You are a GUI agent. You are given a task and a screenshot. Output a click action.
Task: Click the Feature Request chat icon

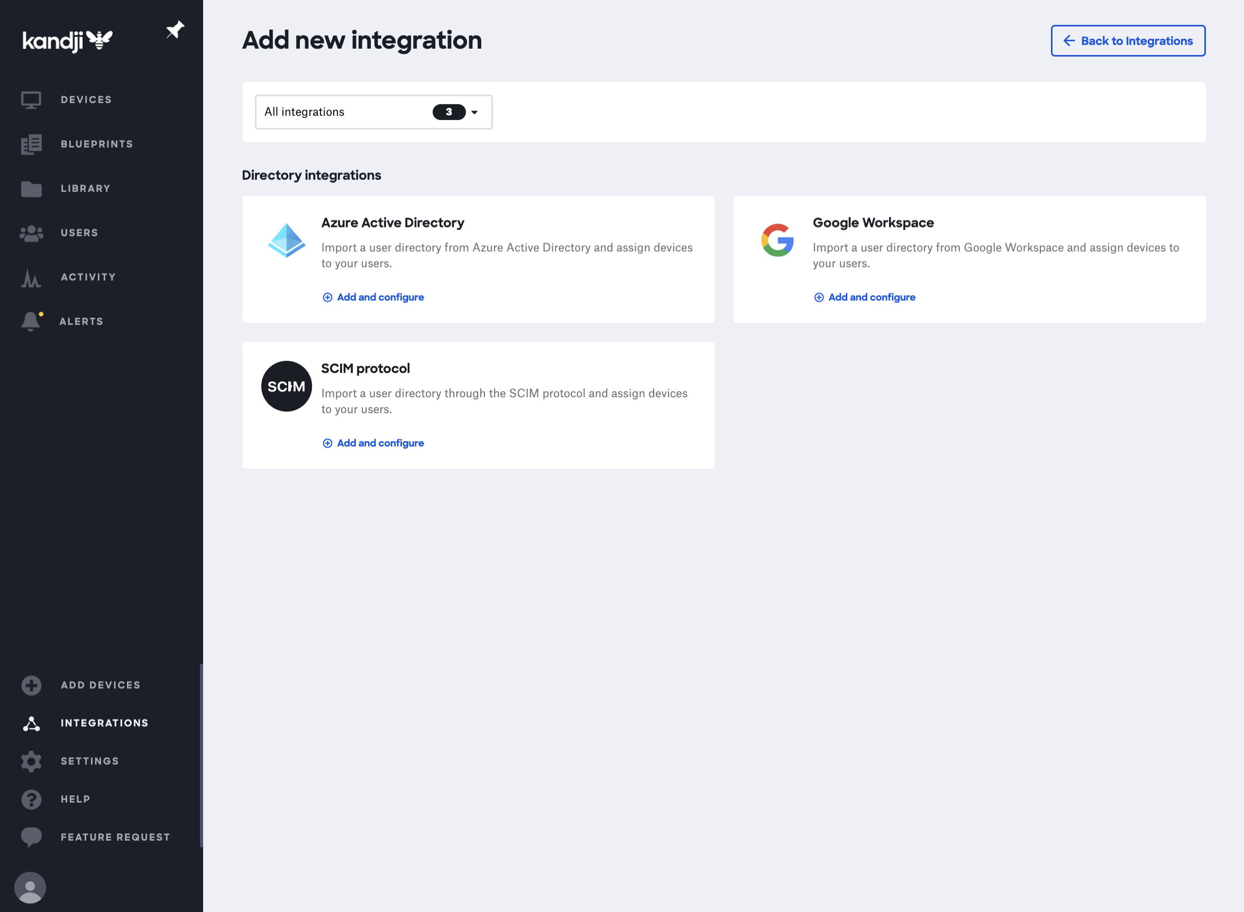click(x=31, y=837)
